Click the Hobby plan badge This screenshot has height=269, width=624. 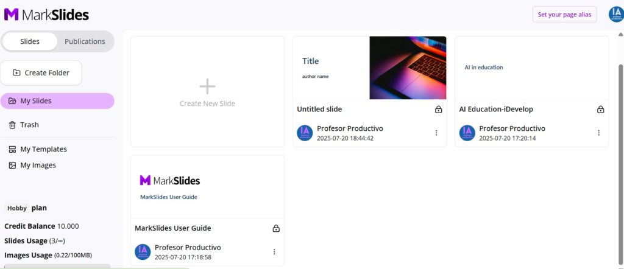coord(16,208)
